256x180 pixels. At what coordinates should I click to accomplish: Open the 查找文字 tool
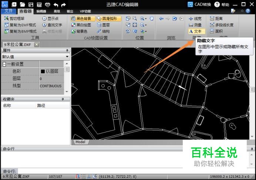(52, 25)
